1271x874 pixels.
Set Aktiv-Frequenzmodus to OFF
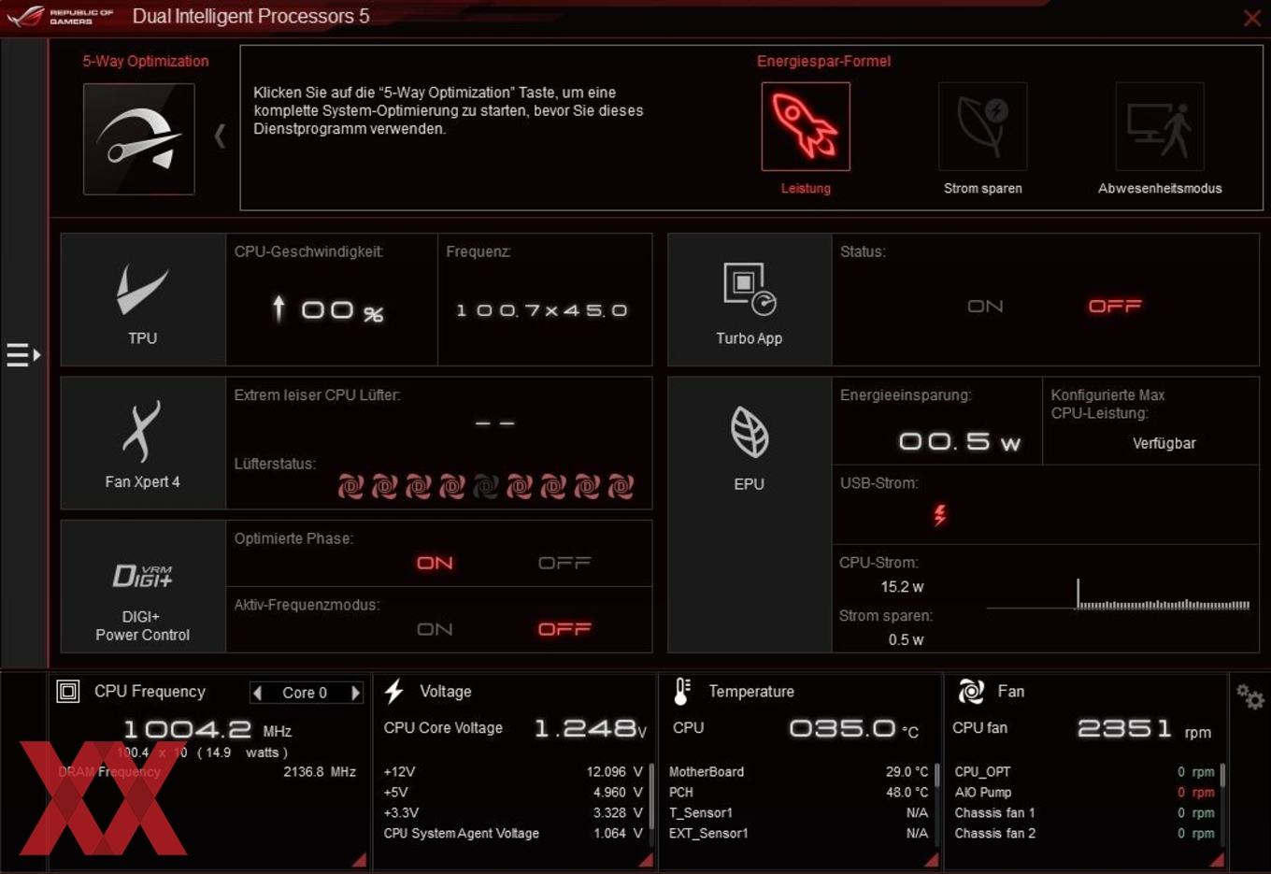tap(564, 629)
